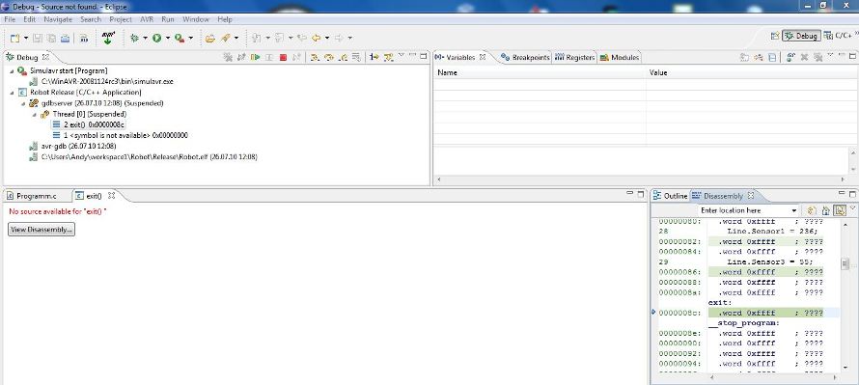Click the Disconnect icon in Debug view
The width and height of the screenshot is (859, 385).
tap(296, 57)
